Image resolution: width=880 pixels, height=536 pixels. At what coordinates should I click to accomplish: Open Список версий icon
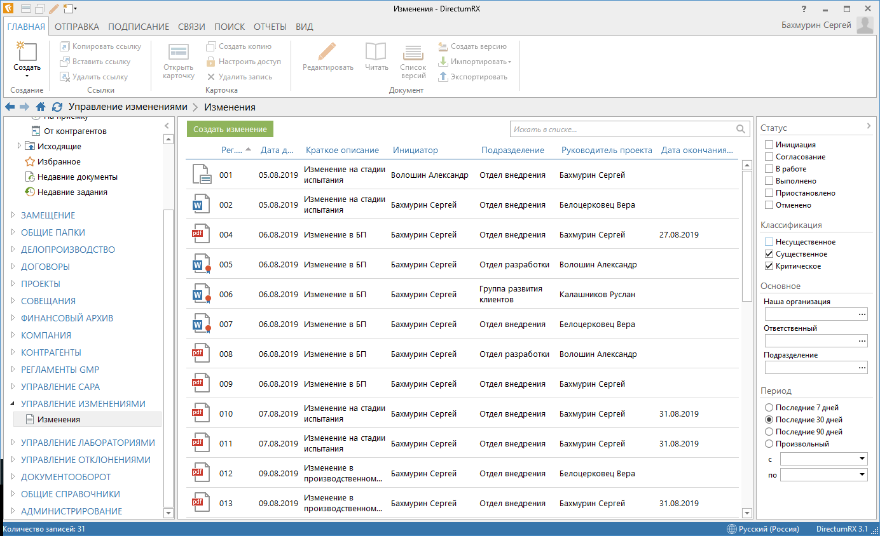[413, 53]
